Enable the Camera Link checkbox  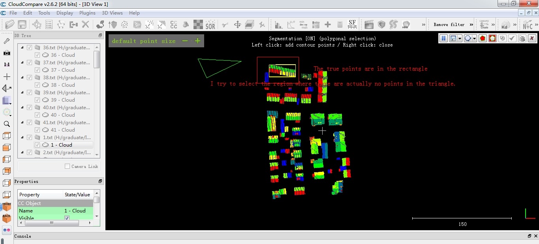pos(68,166)
